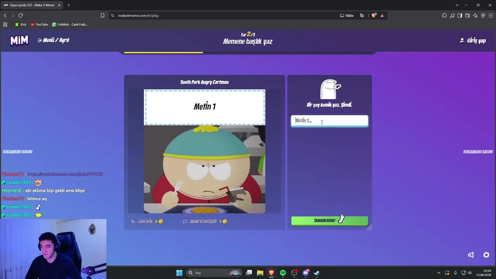Open game settings gear icon
The height and width of the screenshot is (279, 496).
pos(486,255)
